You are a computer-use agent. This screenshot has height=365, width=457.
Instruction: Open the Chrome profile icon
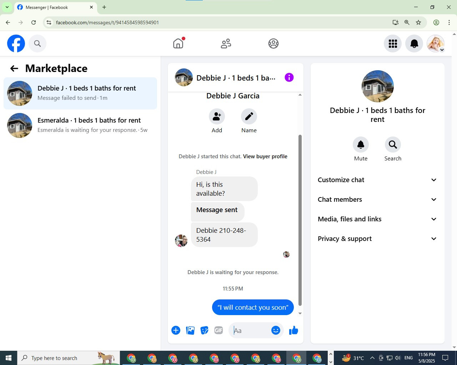click(436, 22)
